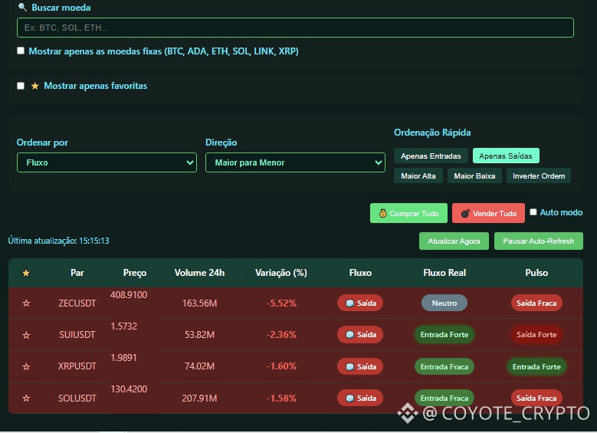The width and height of the screenshot is (597, 433).
Task: Click the magnifier icon beside Buscar moeda
Action: 22,7
